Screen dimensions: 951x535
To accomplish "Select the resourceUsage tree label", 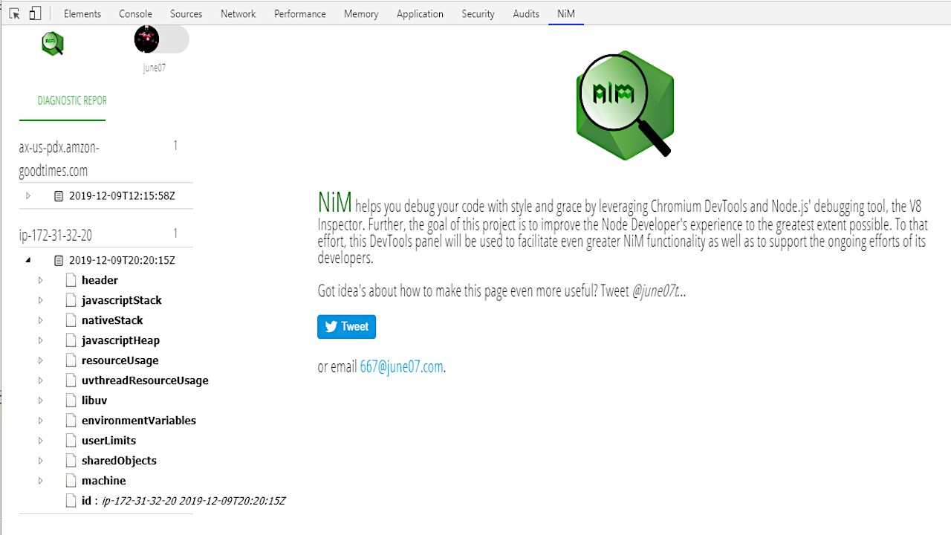I will click(120, 360).
